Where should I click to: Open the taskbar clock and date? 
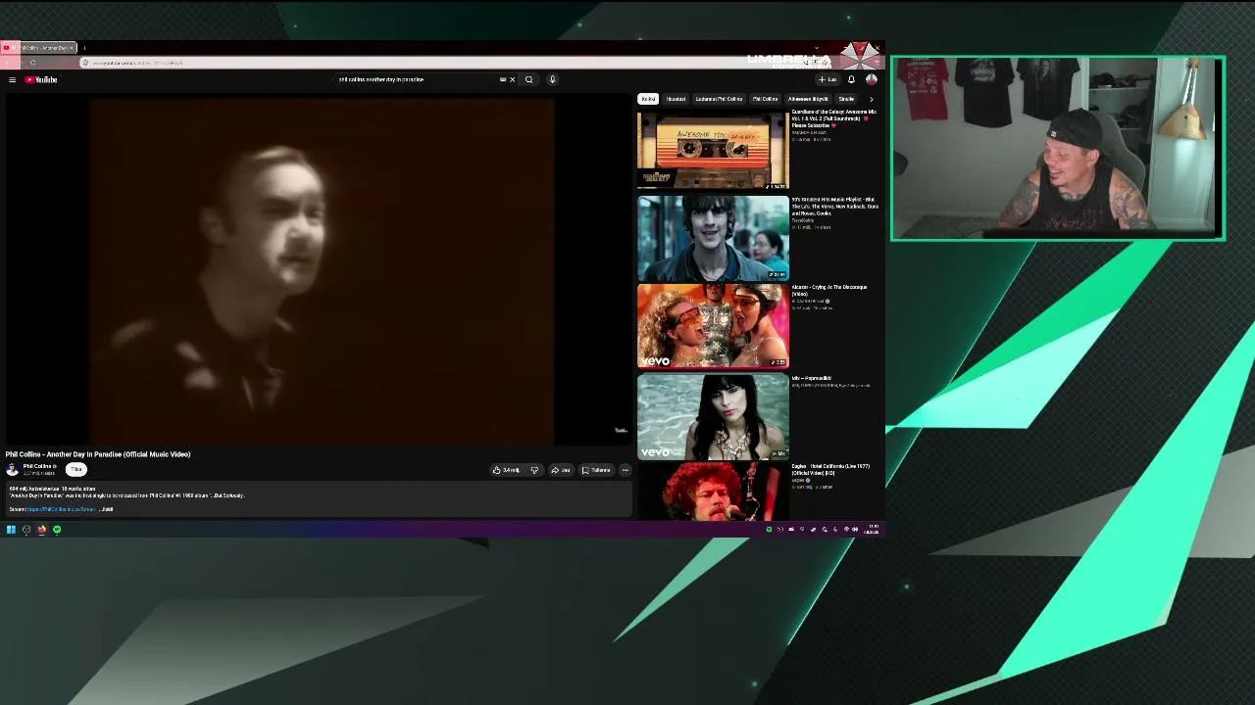872,530
